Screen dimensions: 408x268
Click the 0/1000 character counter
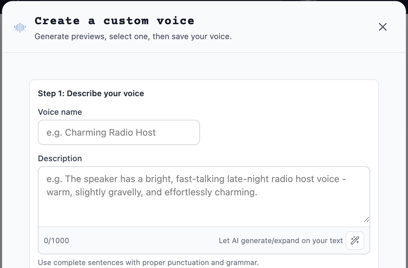(56, 241)
